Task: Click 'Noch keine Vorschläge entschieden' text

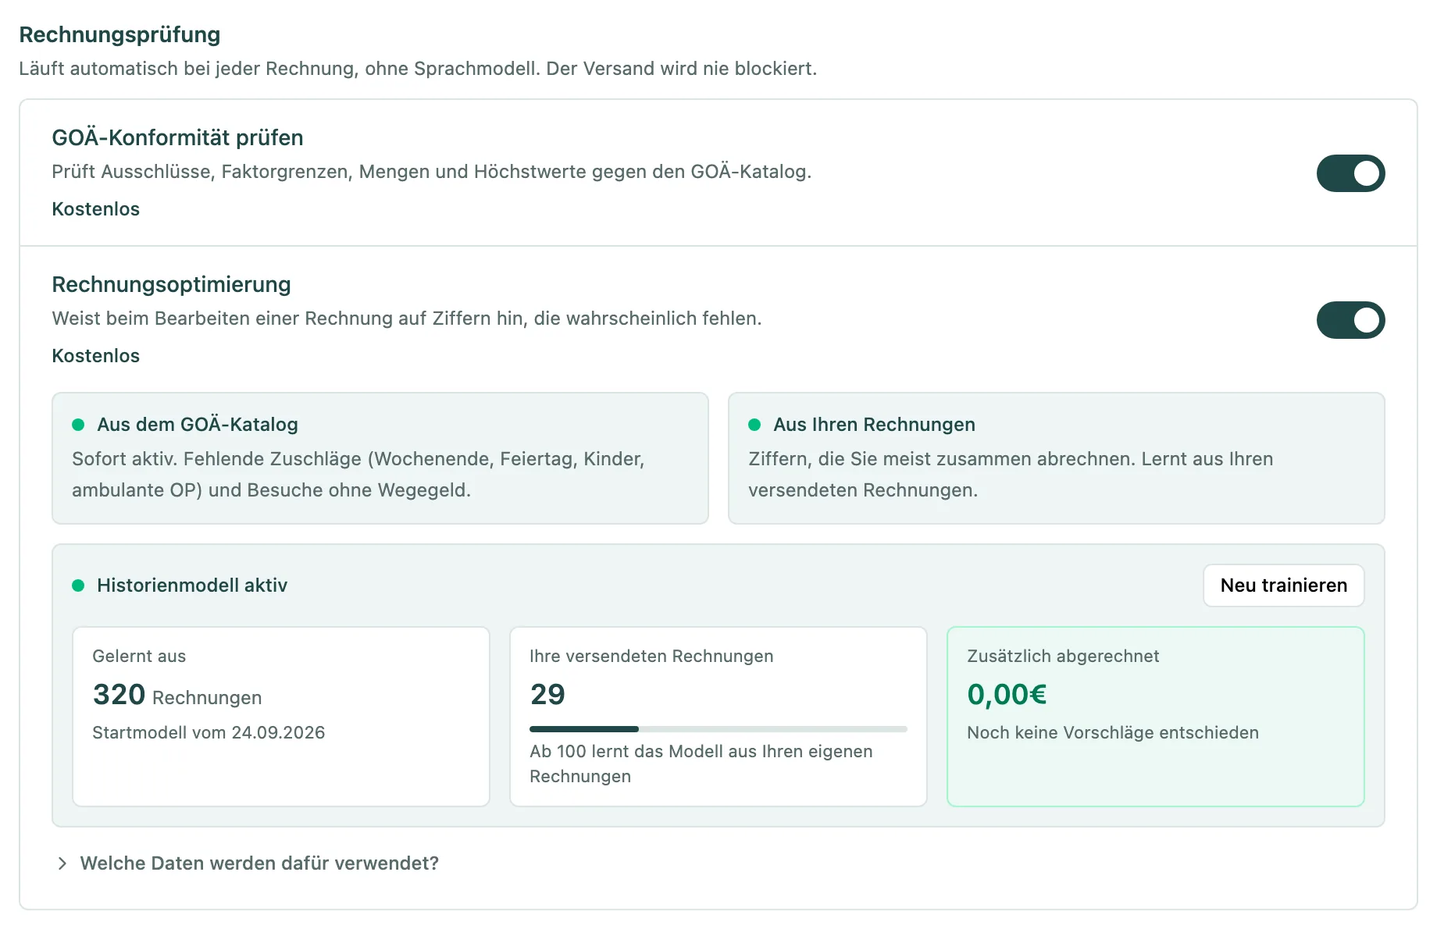Action: [x=1113, y=733]
